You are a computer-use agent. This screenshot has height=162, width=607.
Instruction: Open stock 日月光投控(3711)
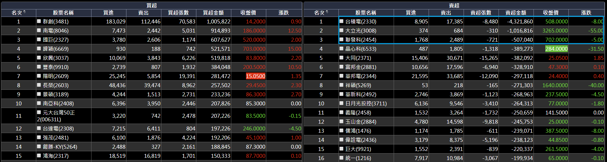pyautogui.click(x=366, y=103)
